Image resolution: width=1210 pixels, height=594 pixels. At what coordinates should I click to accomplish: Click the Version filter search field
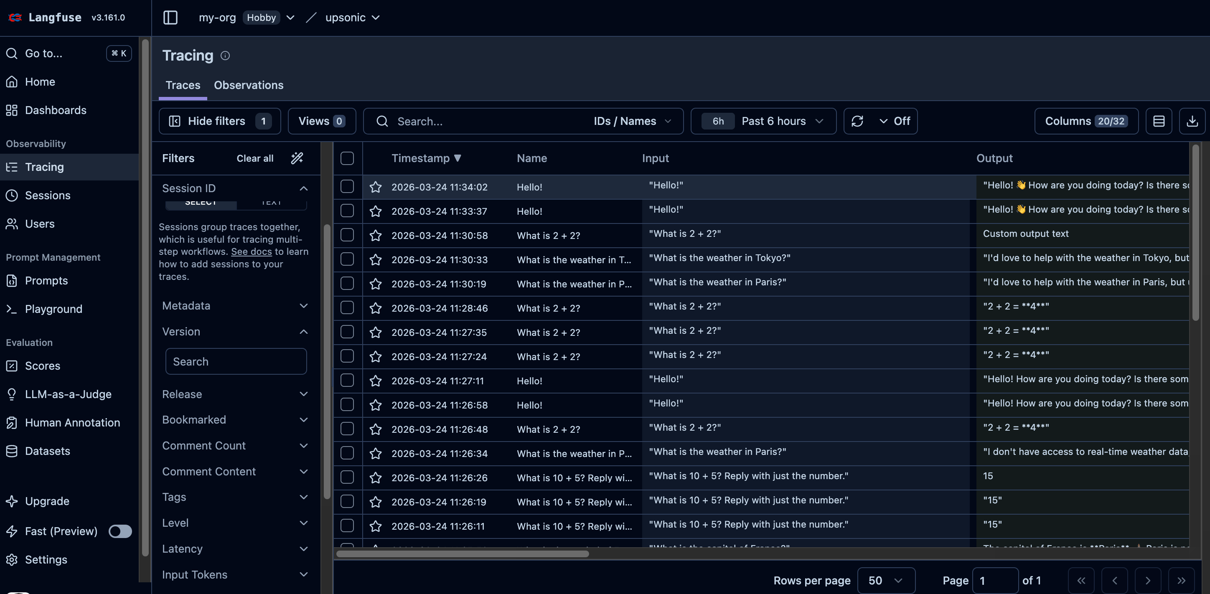coord(236,362)
